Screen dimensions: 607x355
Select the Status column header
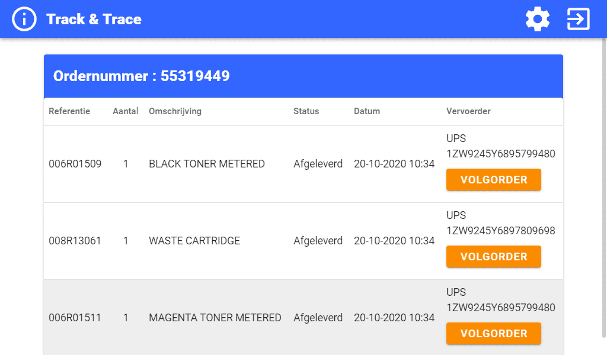[306, 111]
